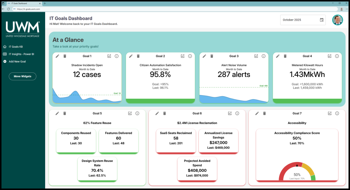Click the October 2025 date field

point(303,20)
